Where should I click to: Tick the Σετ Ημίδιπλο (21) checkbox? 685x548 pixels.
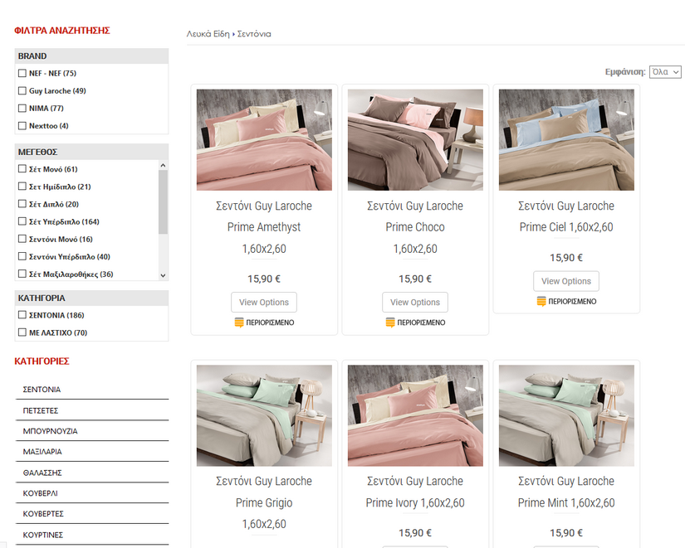click(x=22, y=187)
